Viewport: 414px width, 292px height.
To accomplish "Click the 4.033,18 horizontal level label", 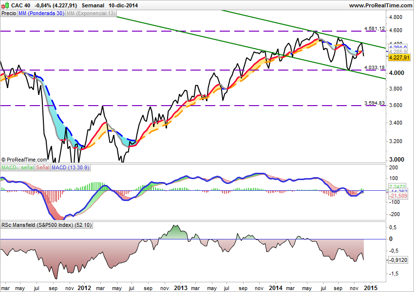I will click(375, 68).
